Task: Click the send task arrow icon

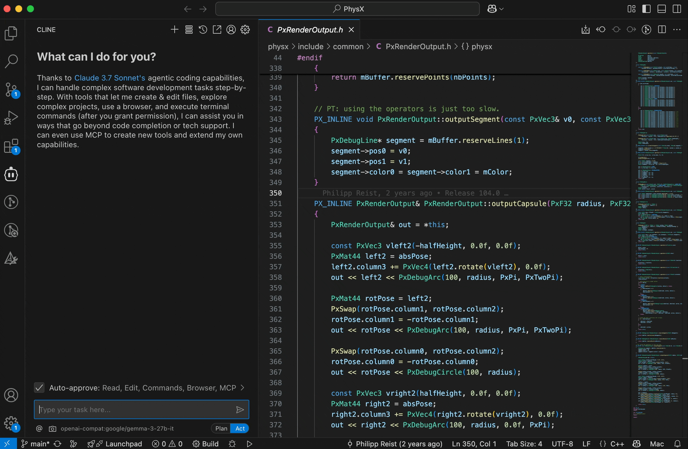Action: pos(240,409)
